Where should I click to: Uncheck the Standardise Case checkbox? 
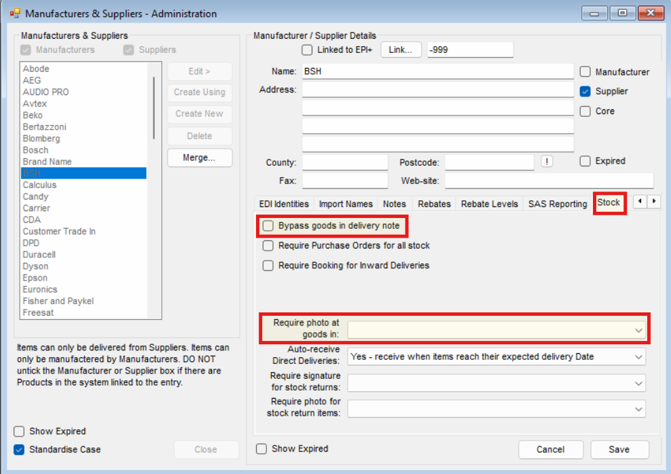pyautogui.click(x=19, y=450)
